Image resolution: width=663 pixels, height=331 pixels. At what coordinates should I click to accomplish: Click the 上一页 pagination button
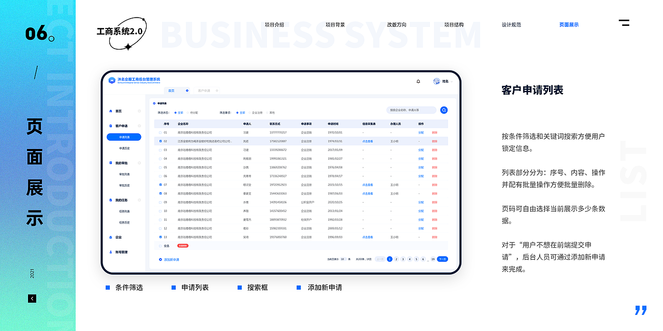(x=380, y=259)
